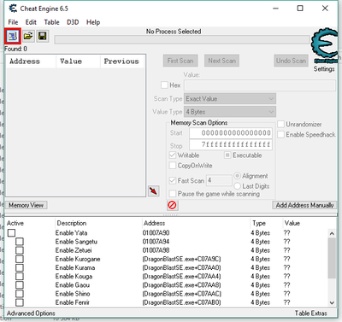This screenshot has width=342, height=322.
Task: Activate the Enable Kouga checkbox
Action: 20,277
